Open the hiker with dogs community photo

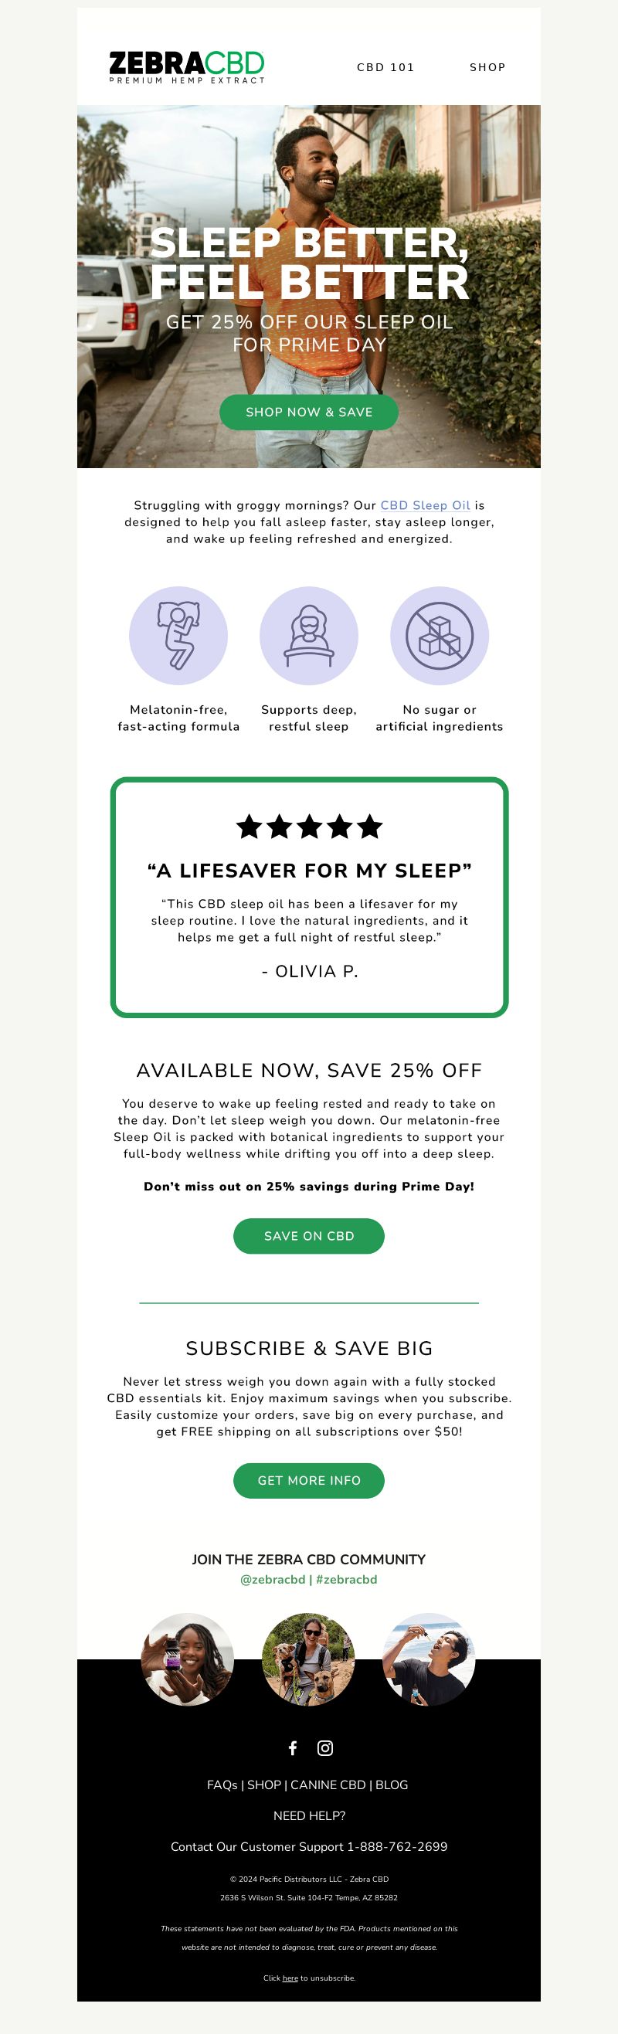(308, 1659)
